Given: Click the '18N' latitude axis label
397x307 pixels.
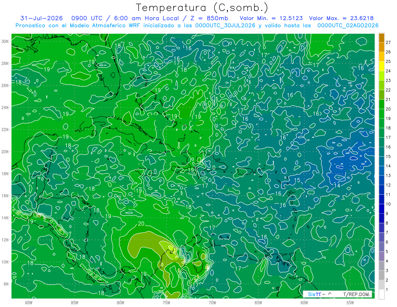Looking at the screenshot, I should tap(5, 174).
